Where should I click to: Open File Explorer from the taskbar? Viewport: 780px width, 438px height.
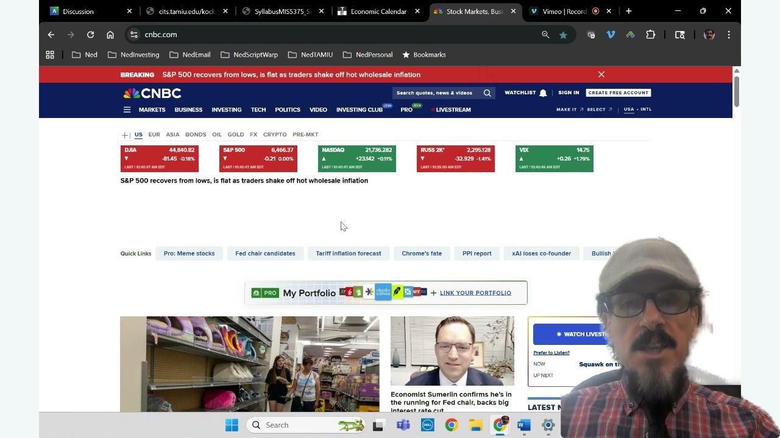(475, 425)
